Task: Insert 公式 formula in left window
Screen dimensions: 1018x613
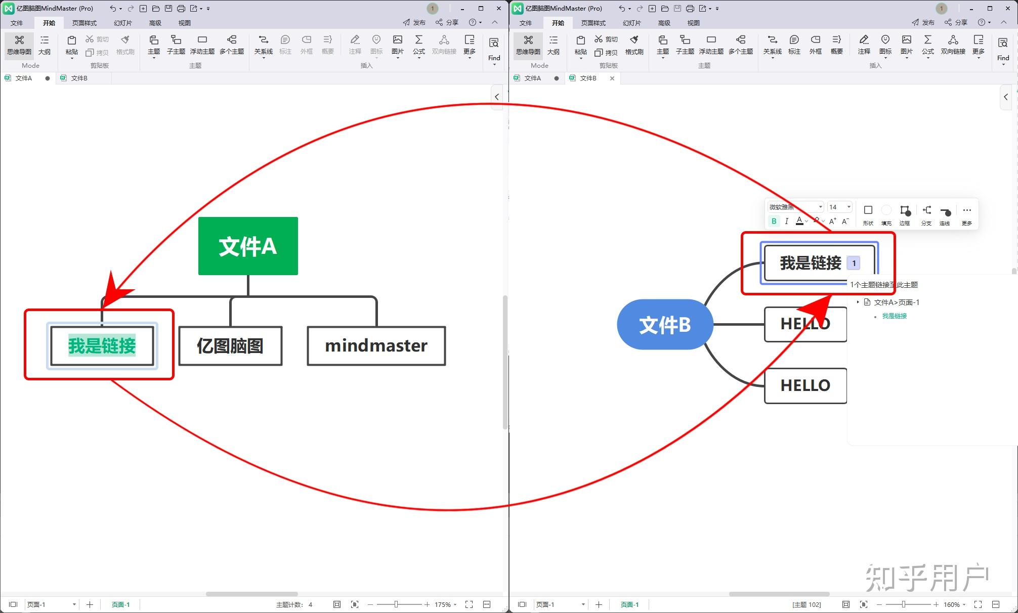Action: 418,44
